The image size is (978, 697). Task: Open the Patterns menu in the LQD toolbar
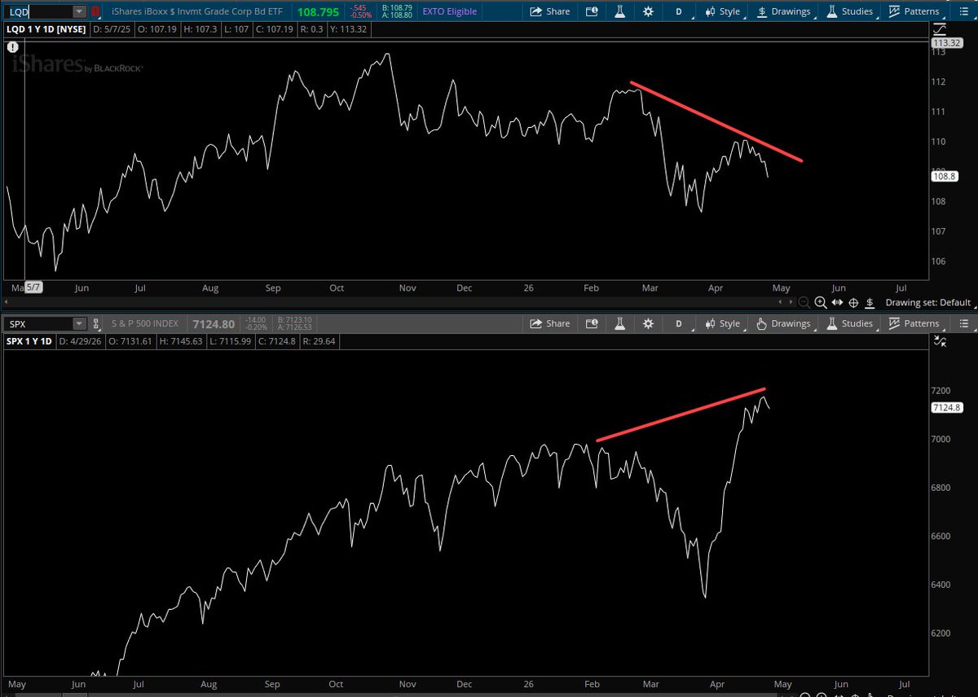tap(914, 11)
